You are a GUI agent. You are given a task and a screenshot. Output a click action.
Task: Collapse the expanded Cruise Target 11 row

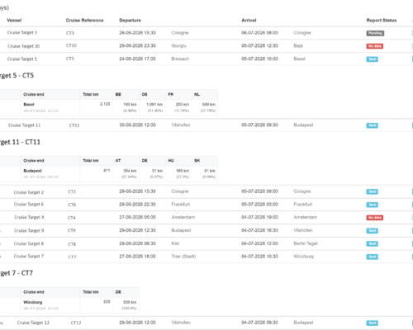(206, 125)
